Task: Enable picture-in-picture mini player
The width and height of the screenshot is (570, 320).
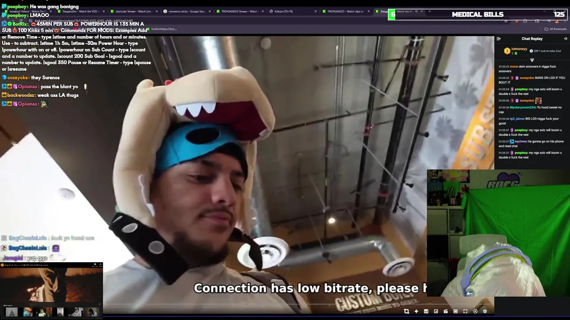Action: pyautogui.click(x=436, y=311)
